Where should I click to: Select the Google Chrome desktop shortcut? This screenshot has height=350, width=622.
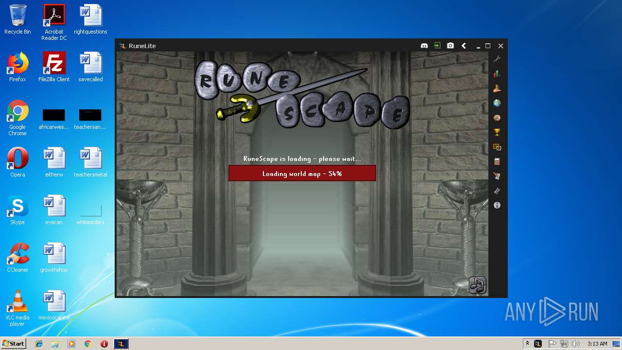point(17,118)
